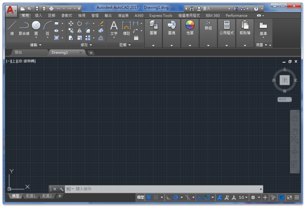Switch to the 配置1 layout tab
The width and height of the screenshot is (306, 207).
[x=31, y=196]
